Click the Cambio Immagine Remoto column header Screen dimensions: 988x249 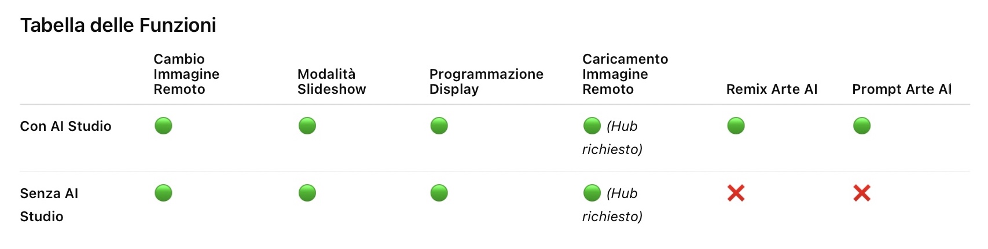186,74
